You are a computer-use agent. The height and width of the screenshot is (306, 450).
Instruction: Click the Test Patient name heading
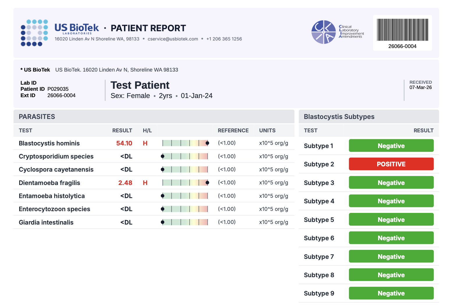[x=140, y=85]
